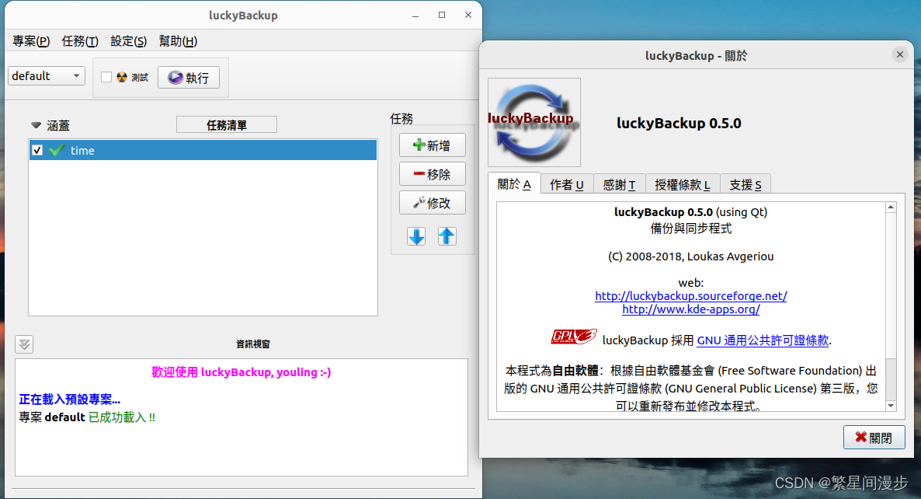Modify the task with 修改 button
The image size is (921, 499).
point(433,203)
